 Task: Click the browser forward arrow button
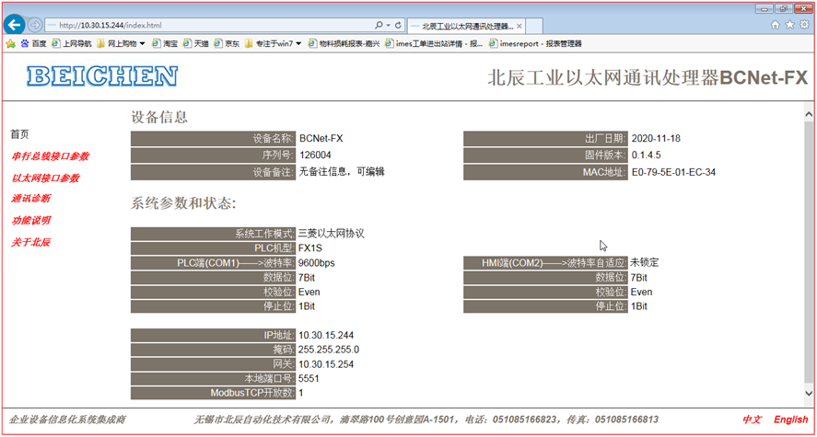(34, 25)
